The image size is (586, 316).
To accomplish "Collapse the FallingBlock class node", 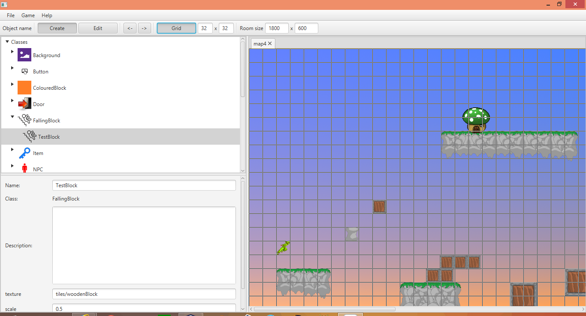I will pyautogui.click(x=12, y=116).
